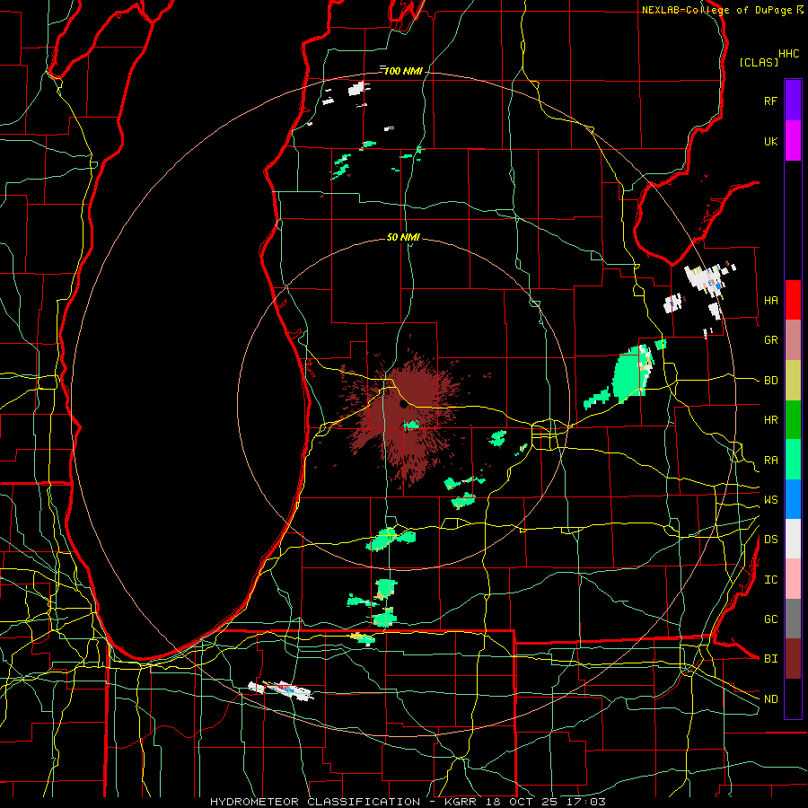Click the 50 NMI range ring label
Screen dimensions: 808x808
(x=403, y=237)
